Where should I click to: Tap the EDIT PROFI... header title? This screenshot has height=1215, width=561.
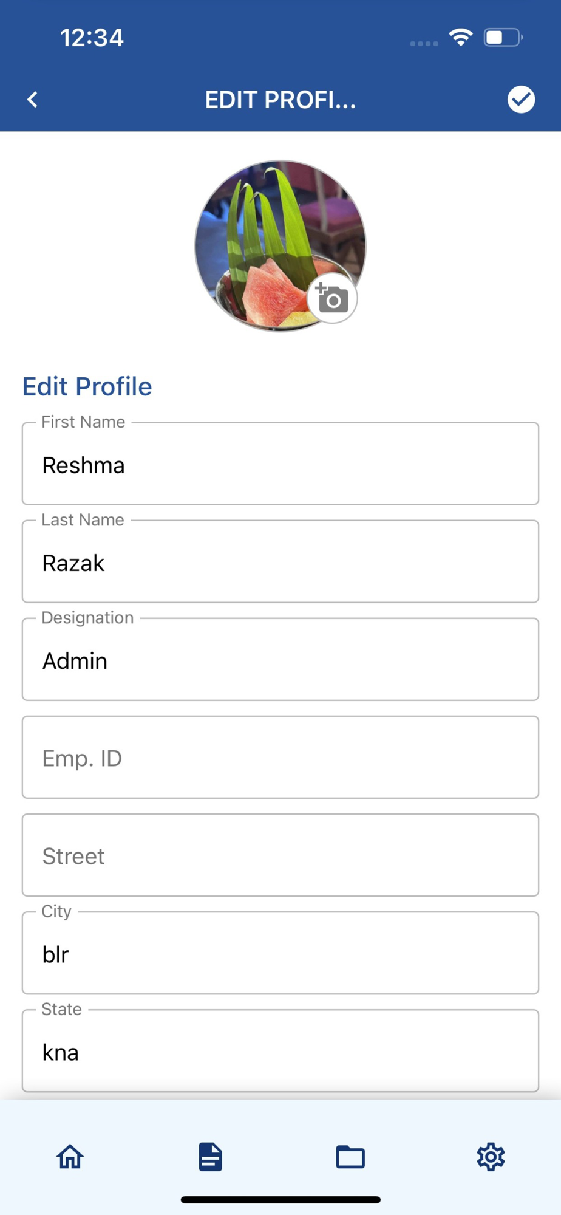click(280, 100)
